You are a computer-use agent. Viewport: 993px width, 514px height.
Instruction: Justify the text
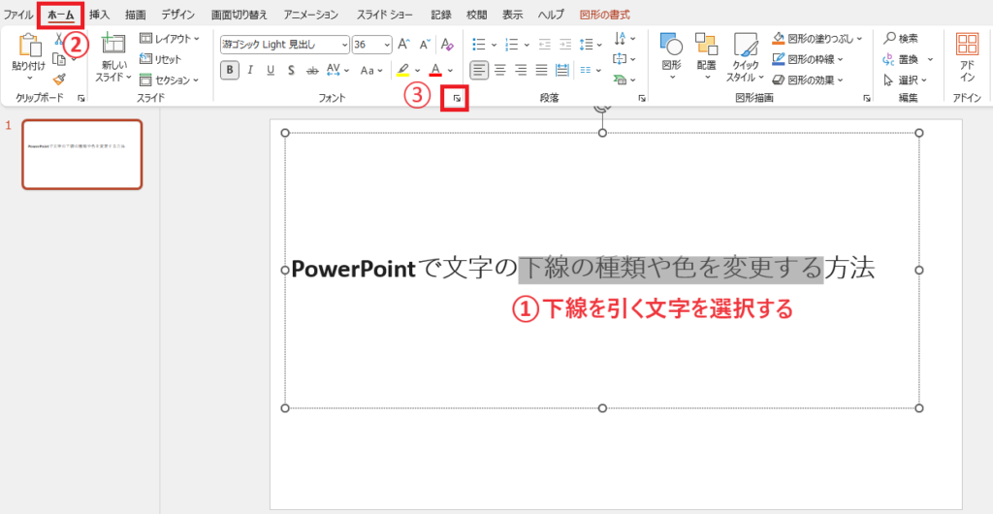click(541, 70)
